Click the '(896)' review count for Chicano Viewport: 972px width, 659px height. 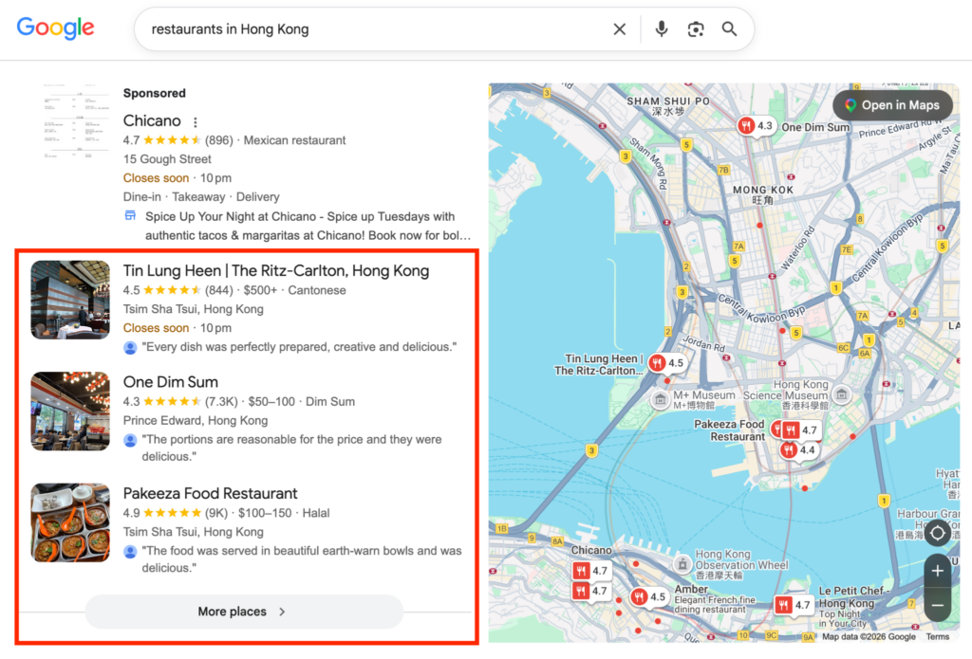tap(219, 140)
